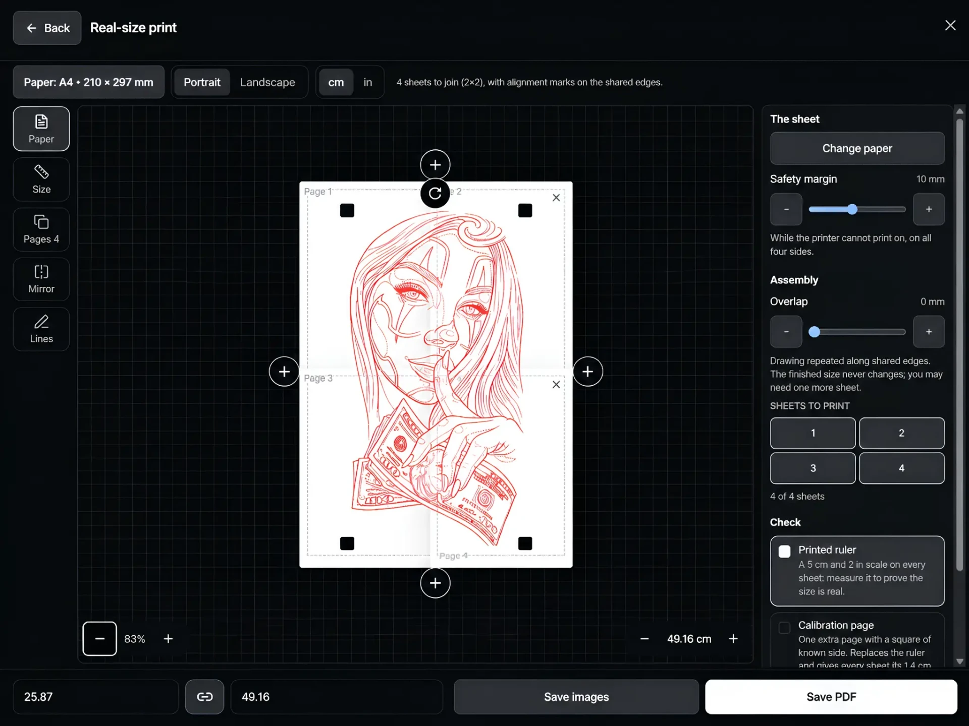Viewport: 969px width, 726px height.
Task: Select the top-left black corner handle
Action: [347, 210]
